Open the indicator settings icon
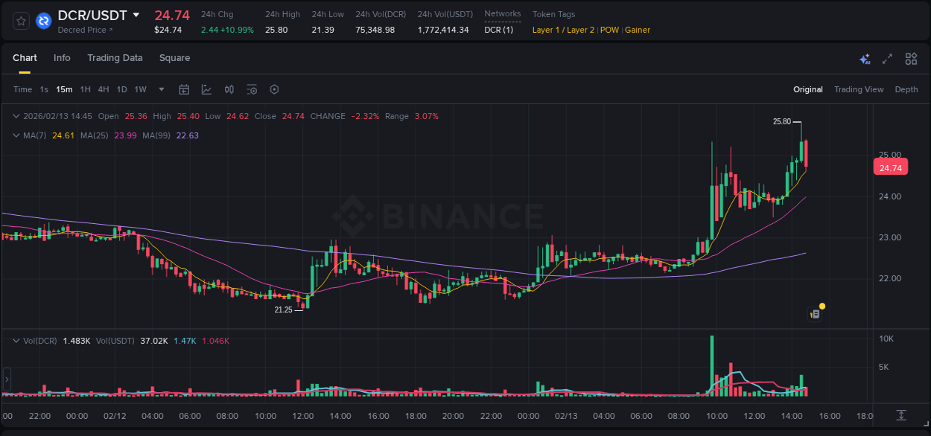This screenshot has height=436, width=931. pos(252,89)
